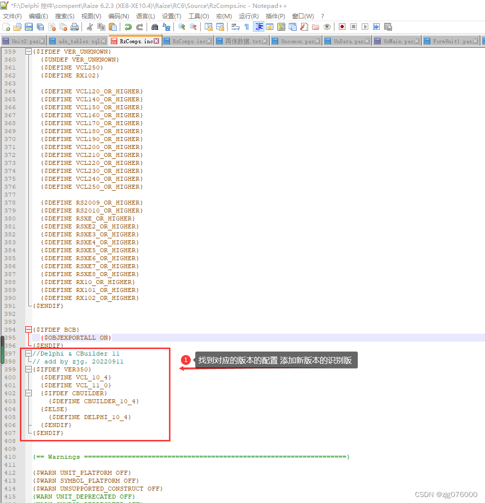This screenshot has height=503, width=485.
Task: Collapse the VER_UNKNOWN fold at line 359
Action: [x=28, y=51]
